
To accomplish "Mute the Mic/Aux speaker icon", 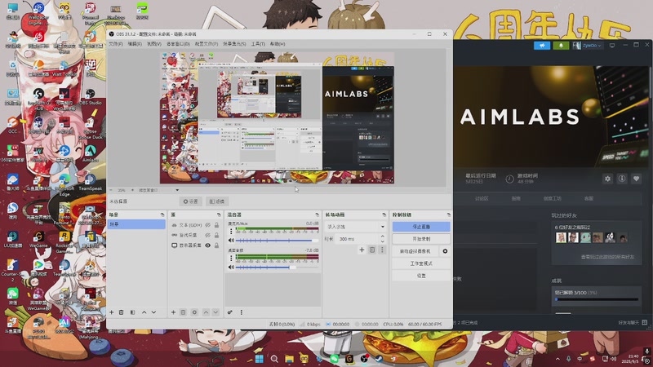I will pos(231,241).
